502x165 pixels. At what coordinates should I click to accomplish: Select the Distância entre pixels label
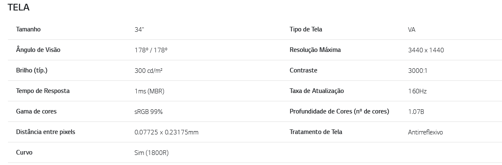coord(46,132)
